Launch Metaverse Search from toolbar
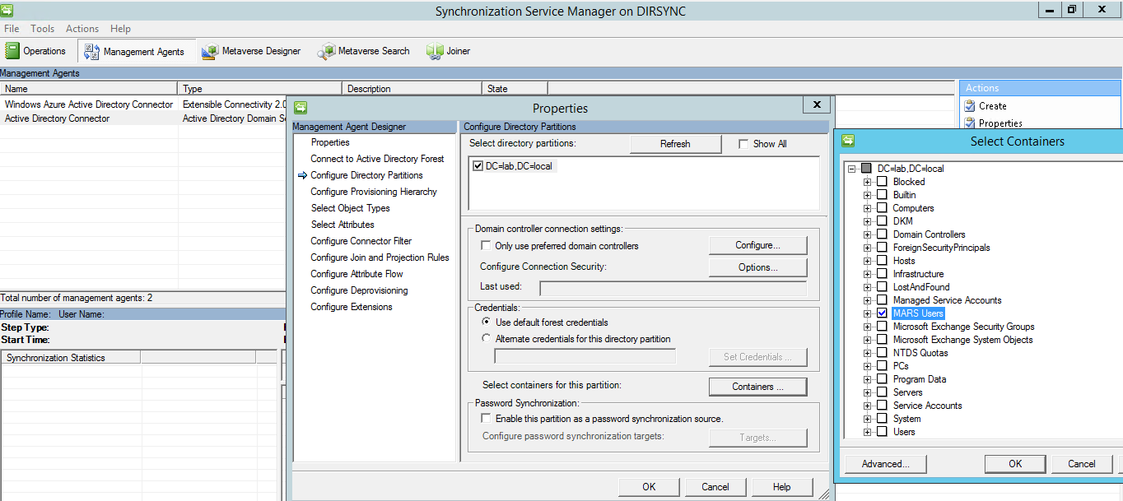This screenshot has height=501, width=1123. (x=327, y=51)
